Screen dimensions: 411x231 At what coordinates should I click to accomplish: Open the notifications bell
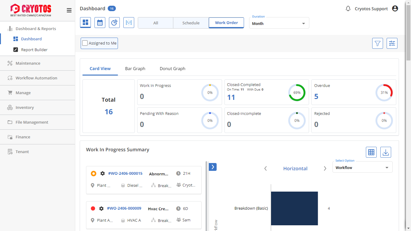tap(348, 9)
